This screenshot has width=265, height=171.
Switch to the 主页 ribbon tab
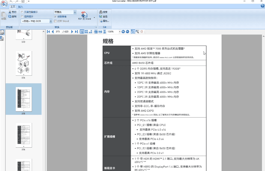click(13, 6)
